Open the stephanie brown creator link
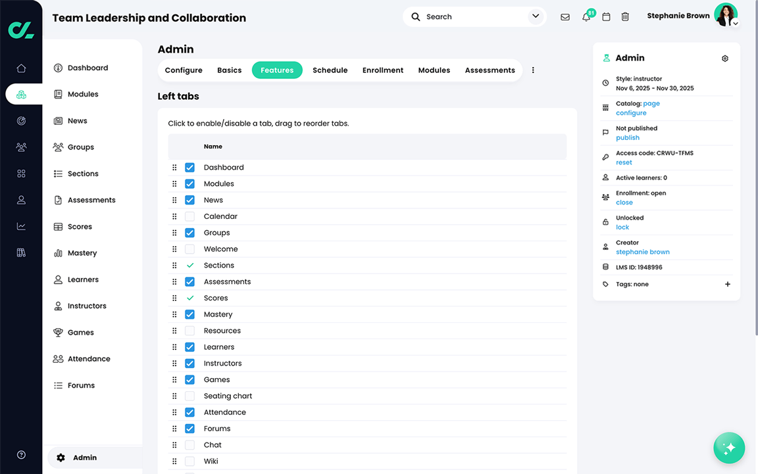 (x=642, y=252)
